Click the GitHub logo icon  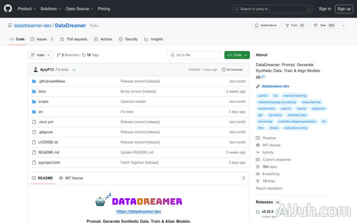coord(8,9)
